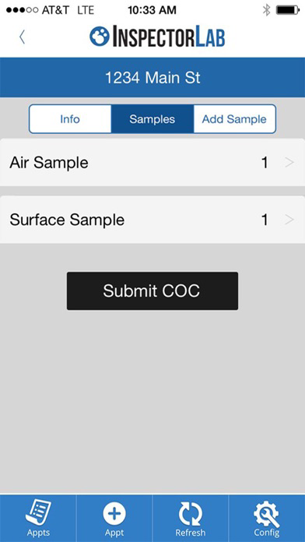Tap the Submit COC button

point(152,290)
